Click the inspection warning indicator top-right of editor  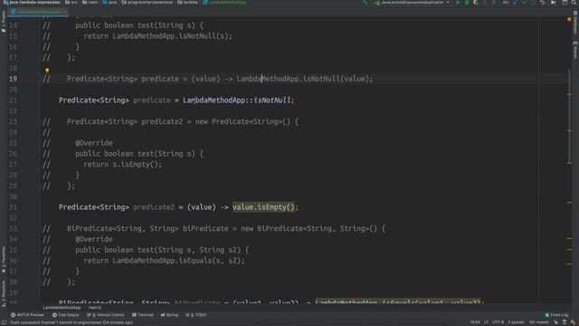coord(569,19)
